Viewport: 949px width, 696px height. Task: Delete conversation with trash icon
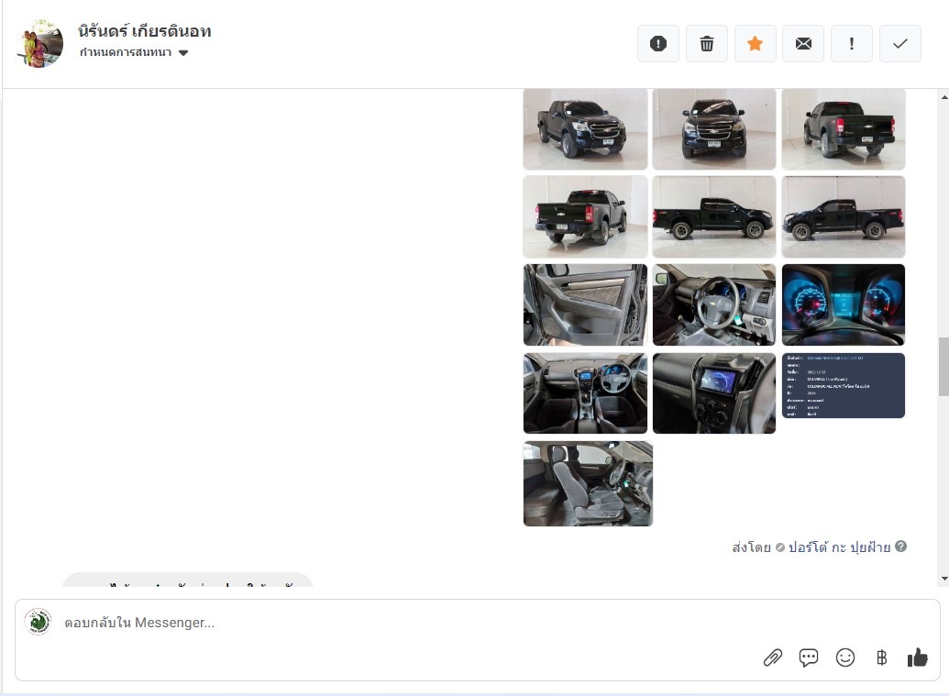tap(706, 44)
